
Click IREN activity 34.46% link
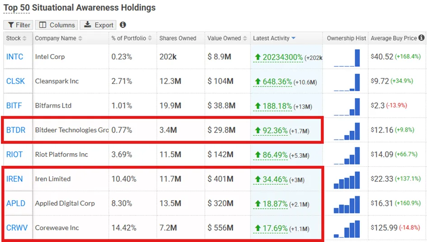[x=271, y=179]
